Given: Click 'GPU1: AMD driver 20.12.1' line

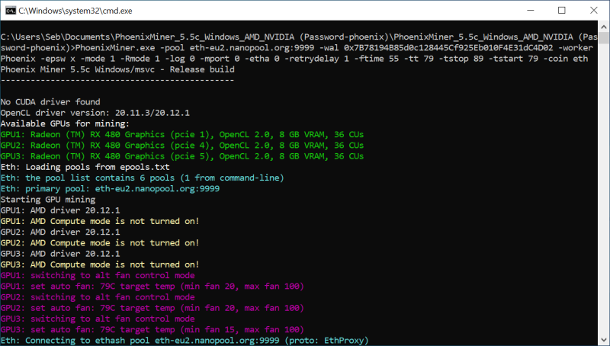Looking at the screenshot, I should [60, 210].
